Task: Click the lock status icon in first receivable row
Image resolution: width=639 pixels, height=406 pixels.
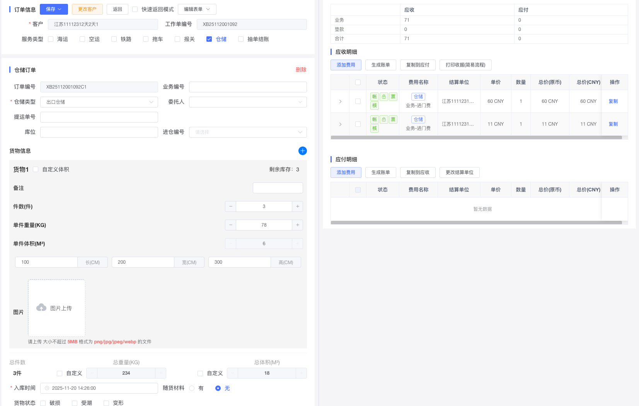Action: click(x=383, y=97)
